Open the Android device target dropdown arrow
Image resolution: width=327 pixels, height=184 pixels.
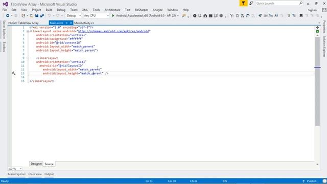(178, 16)
